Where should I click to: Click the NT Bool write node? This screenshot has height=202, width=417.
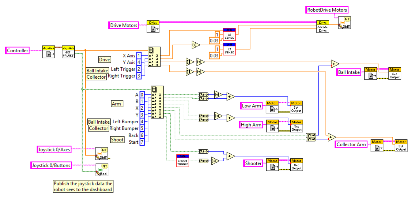click(x=102, y=170)
